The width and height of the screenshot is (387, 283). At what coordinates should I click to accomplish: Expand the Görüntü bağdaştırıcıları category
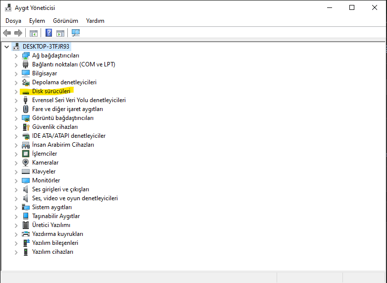pos(16,118)
